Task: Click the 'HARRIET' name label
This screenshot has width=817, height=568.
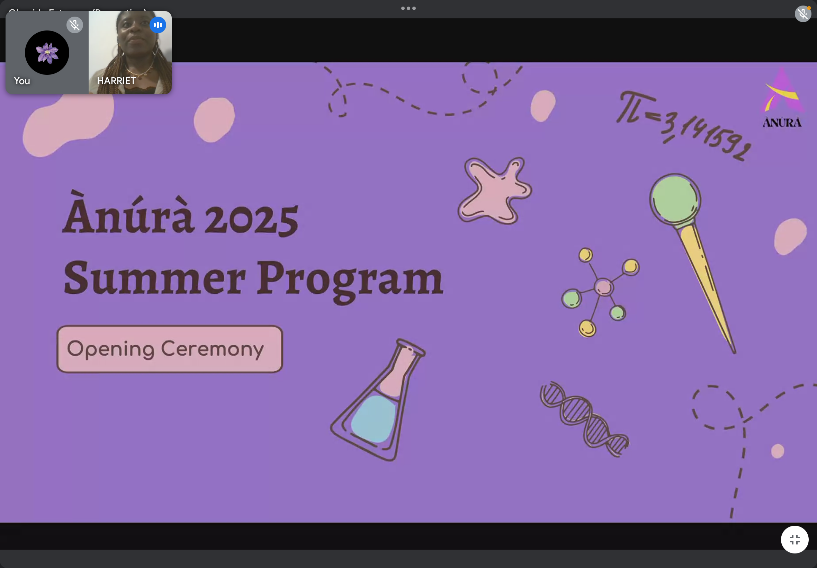Action: [116, 81]
